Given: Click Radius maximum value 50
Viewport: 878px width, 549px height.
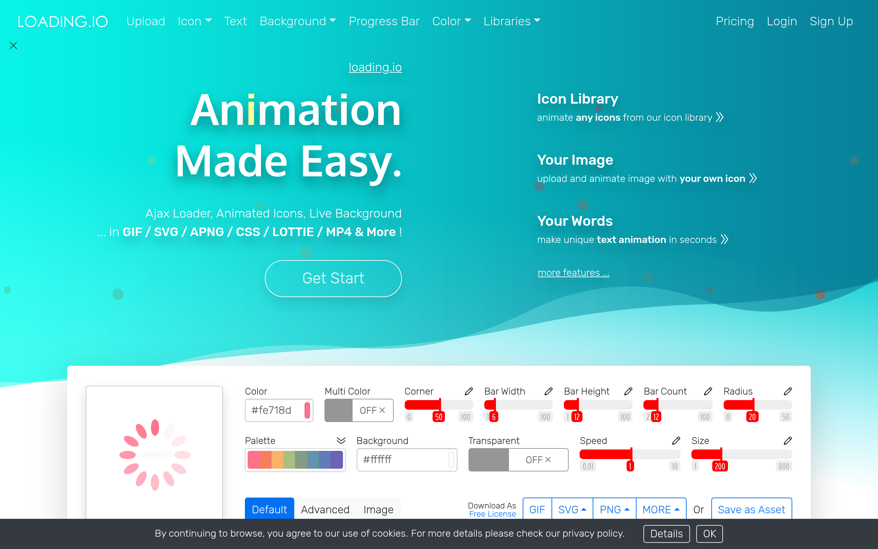Looking at the screenshot, I should (x=785, y=417).
